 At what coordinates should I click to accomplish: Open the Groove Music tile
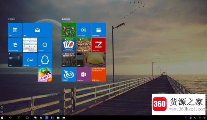coord(83,30)
